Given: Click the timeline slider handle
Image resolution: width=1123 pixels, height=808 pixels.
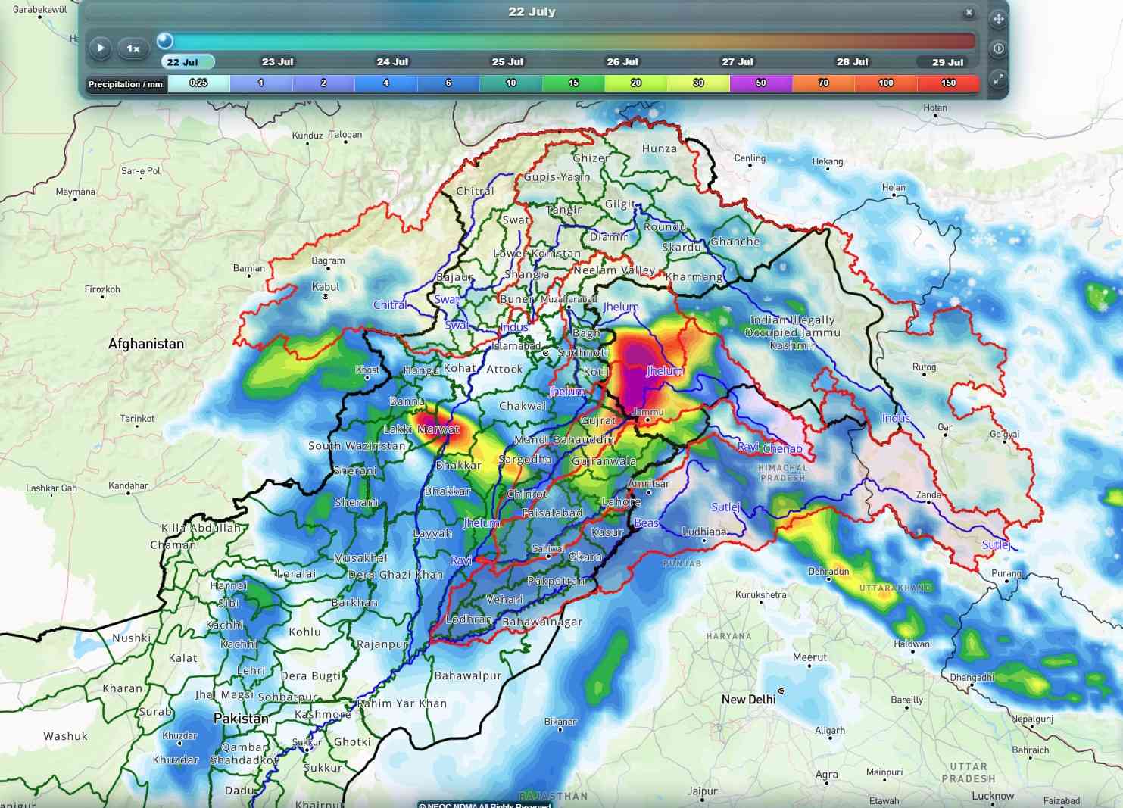Looking at the screenshot, I should (165, 41).
